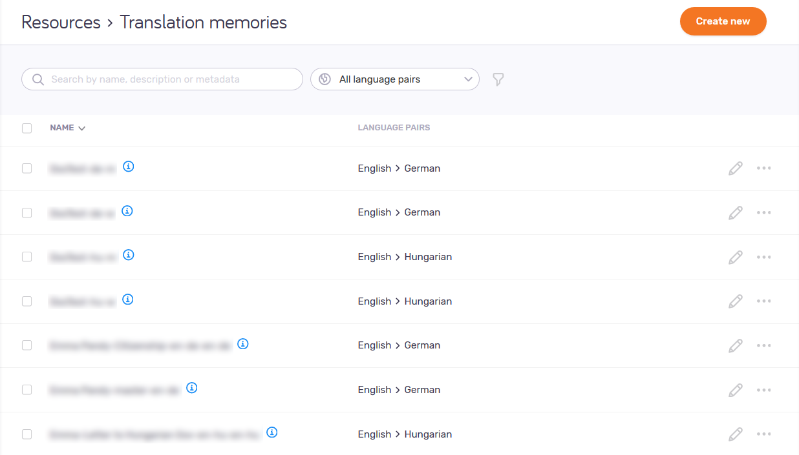
Task: Toggle the select-all checkbox in table header
Action: [27, 128]
